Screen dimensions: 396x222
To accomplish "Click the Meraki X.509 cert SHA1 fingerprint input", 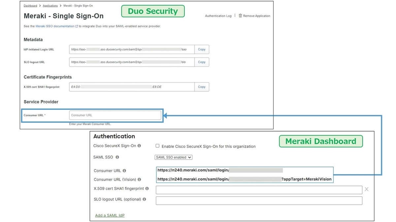I will pos(259,190).
